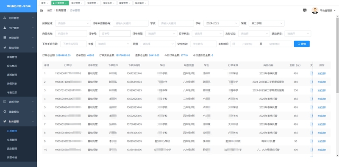Screen dimensions: 339x167
Task: Focus the 商品名称 input field
Action: [71, 33]
